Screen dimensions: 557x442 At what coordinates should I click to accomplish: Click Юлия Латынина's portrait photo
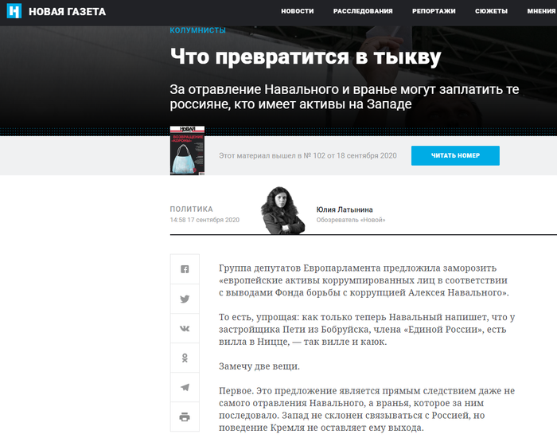[x=284, y=210]
